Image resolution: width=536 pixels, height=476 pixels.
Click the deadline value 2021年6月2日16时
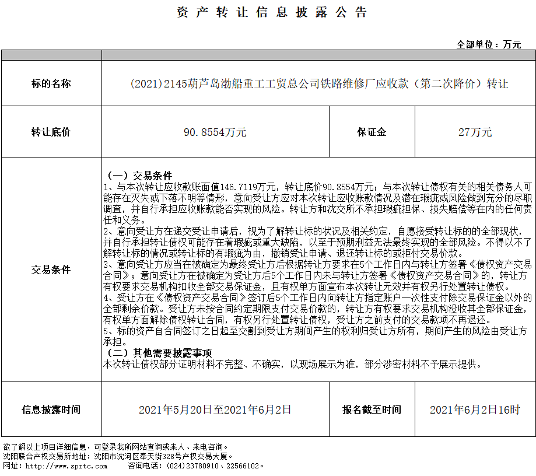click(x=475, y=409)
